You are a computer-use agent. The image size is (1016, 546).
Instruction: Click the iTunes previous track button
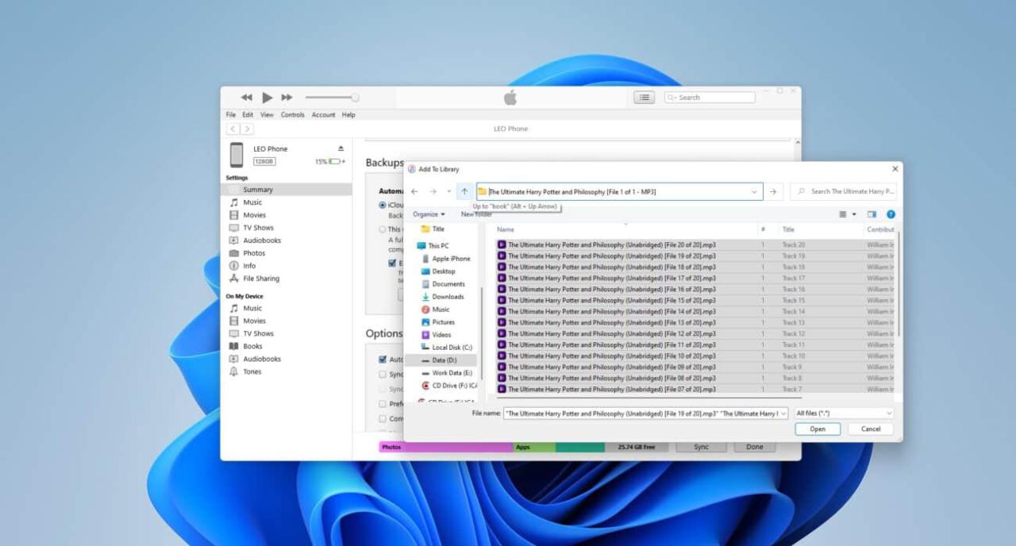247,98
